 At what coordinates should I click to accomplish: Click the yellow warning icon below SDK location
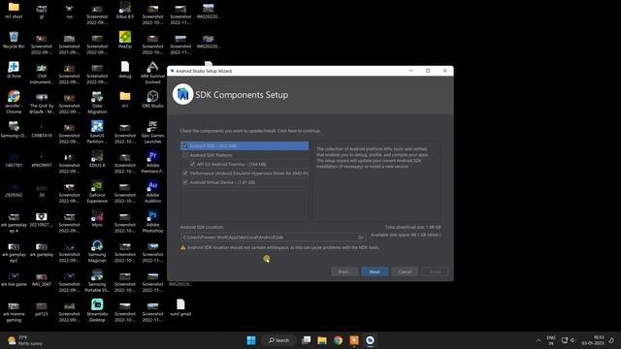coord(183,248)
